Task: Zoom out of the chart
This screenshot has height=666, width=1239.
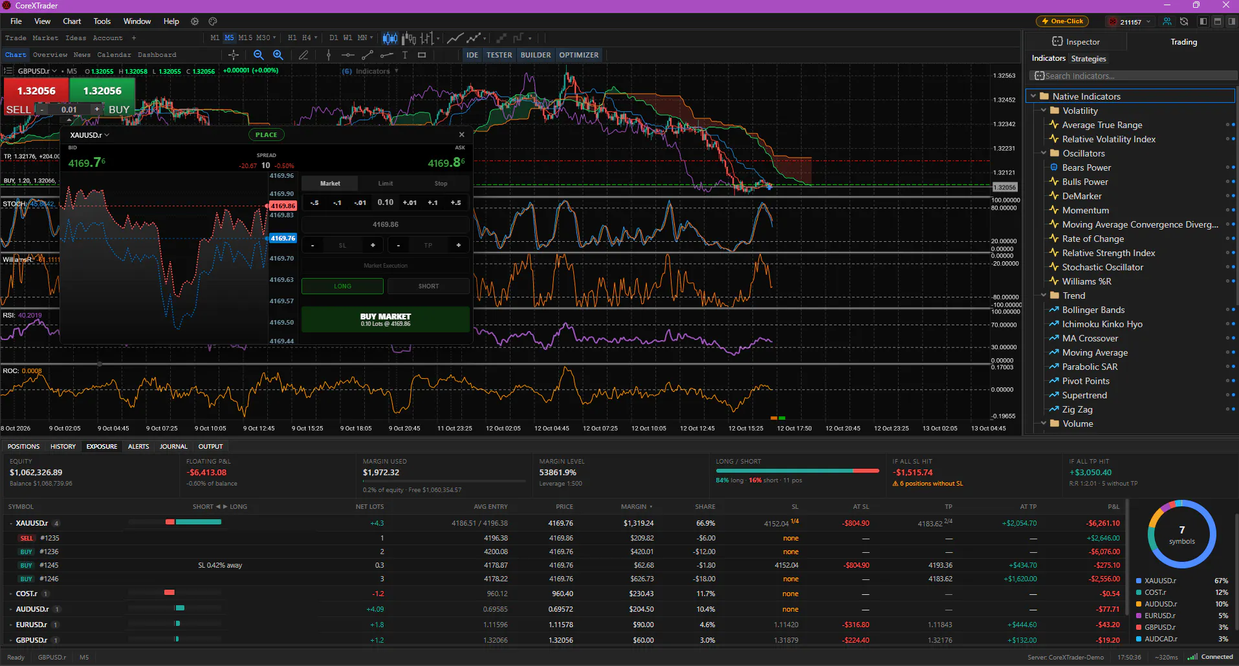Action: pos(259,55)
